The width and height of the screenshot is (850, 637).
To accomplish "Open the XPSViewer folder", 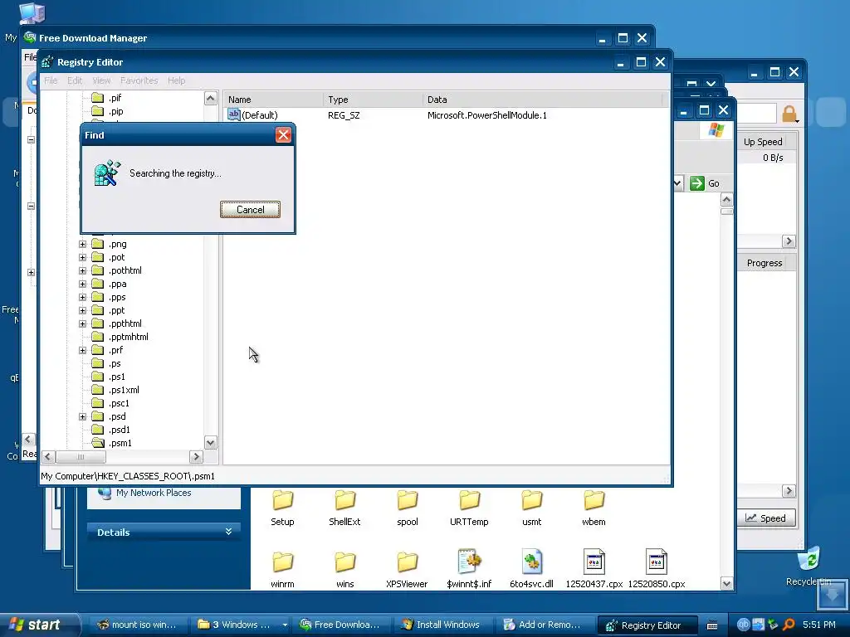I will 407,570.
